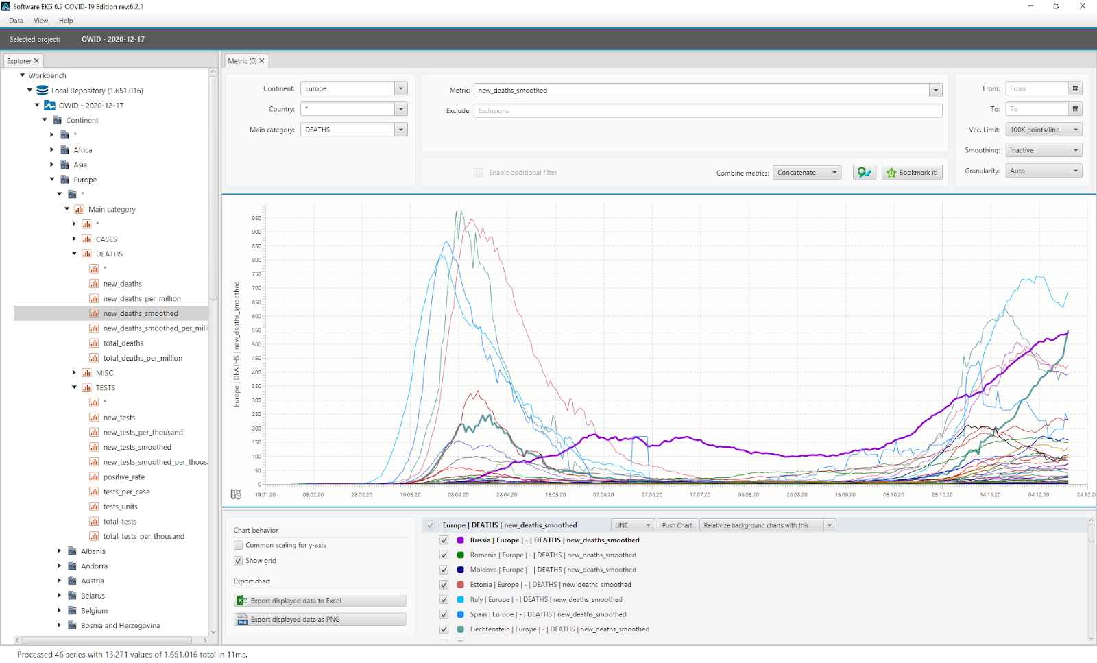This screenshot has height=663, width=1097.
Task: Click the Local Repository database icon
Action: coord(43,91)
